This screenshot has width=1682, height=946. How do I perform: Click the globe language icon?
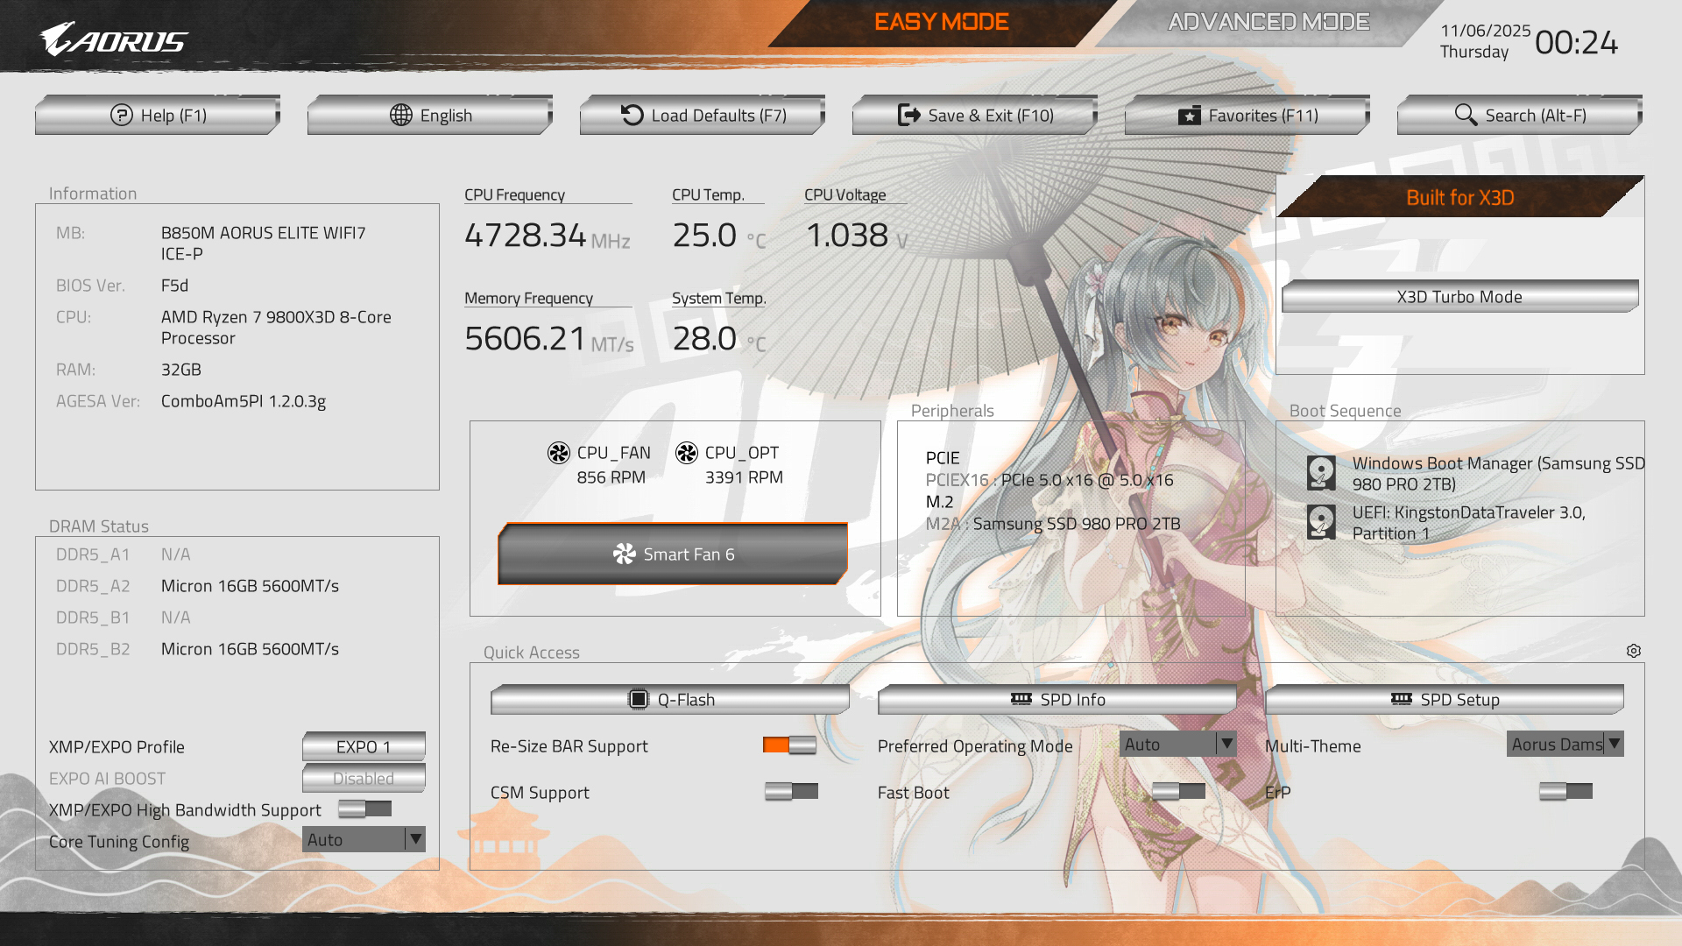coord(401,116)
